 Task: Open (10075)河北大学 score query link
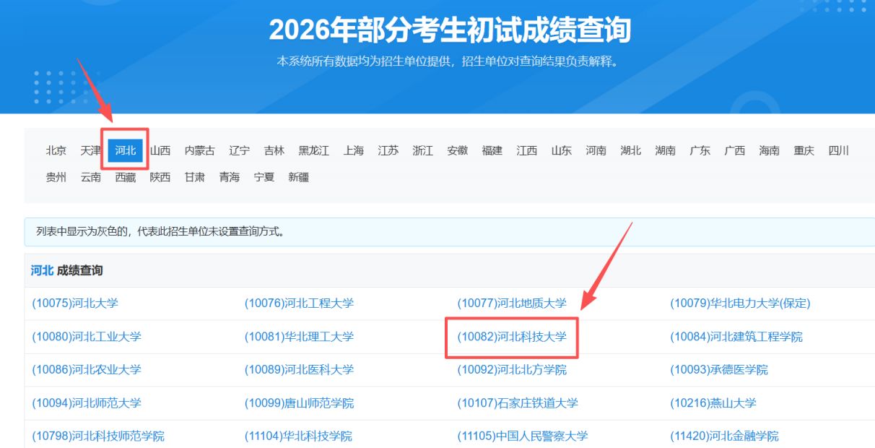click(75, 303)
